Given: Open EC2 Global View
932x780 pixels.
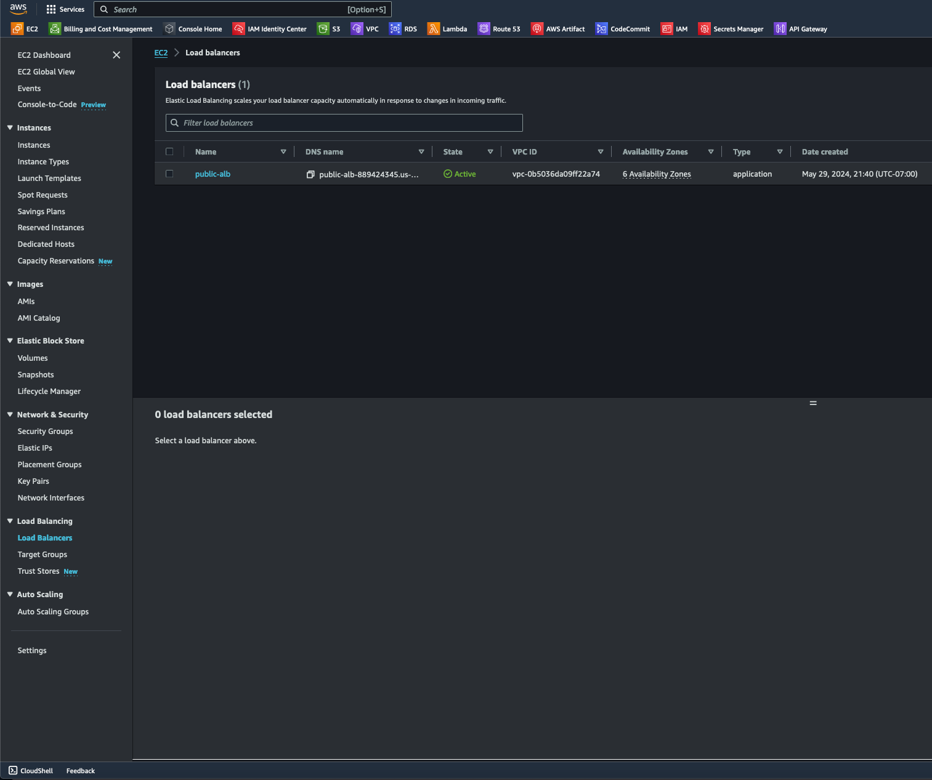Looking at the screenshot, I should (46, 72).
